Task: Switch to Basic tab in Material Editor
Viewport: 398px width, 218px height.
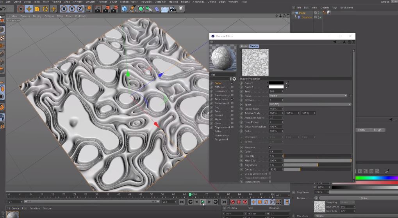Action: 244,46
